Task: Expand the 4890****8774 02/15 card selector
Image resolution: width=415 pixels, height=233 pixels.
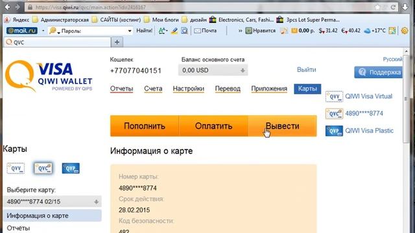Action: [x=53, y=201]
